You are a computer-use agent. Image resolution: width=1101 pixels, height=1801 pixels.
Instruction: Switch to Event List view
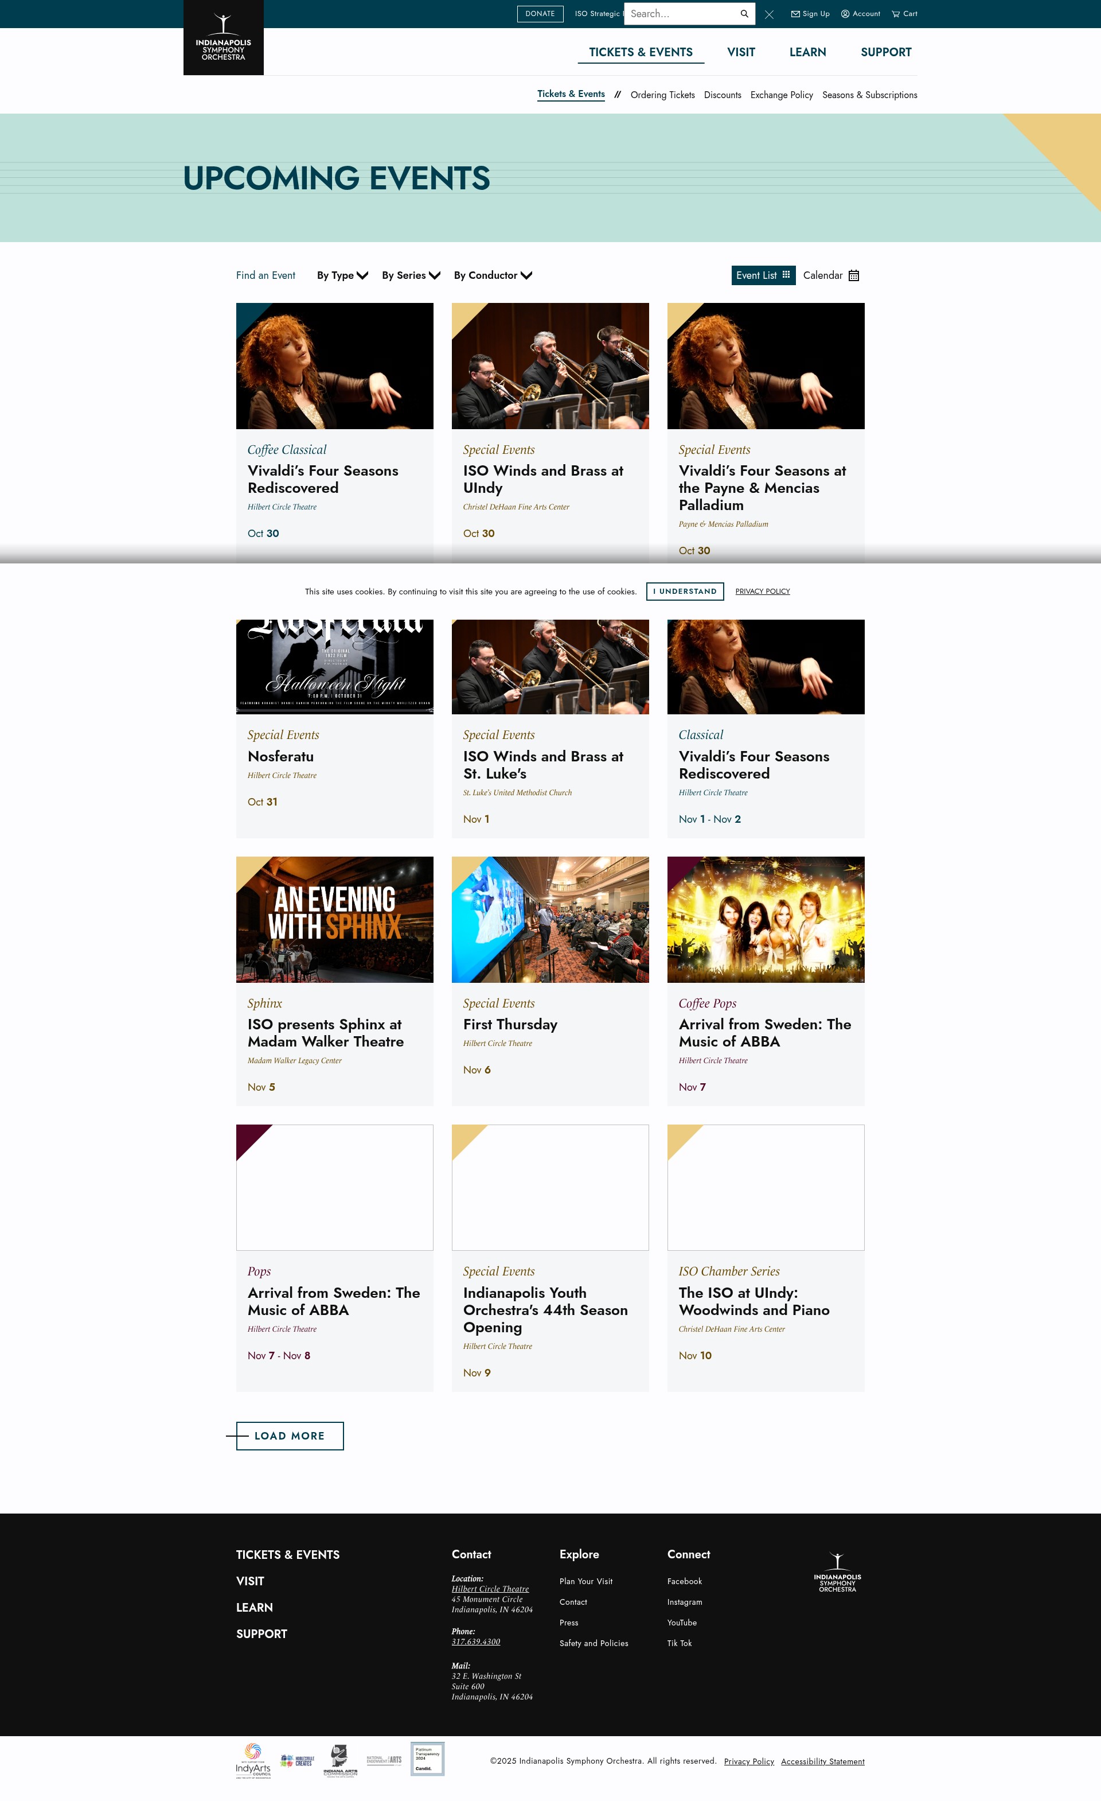pos(763,275)
